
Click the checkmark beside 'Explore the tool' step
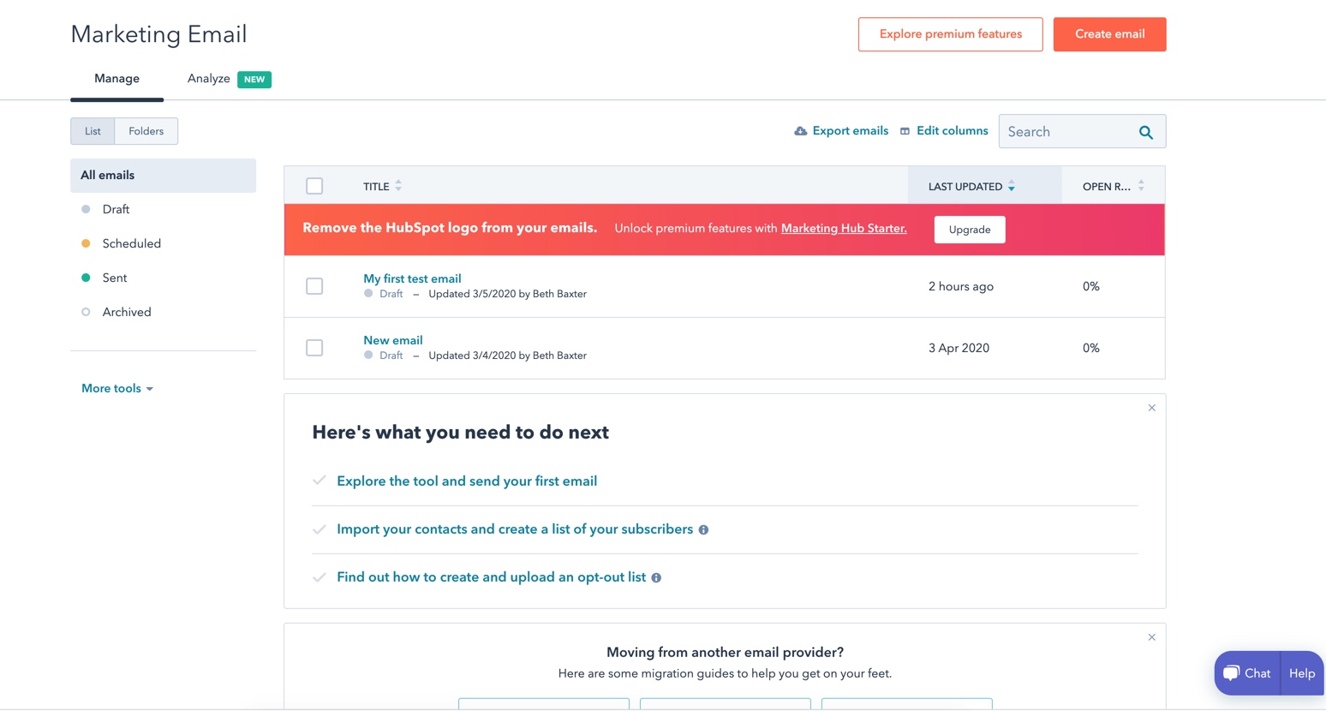pyautogui.click(x=320, y=481)
